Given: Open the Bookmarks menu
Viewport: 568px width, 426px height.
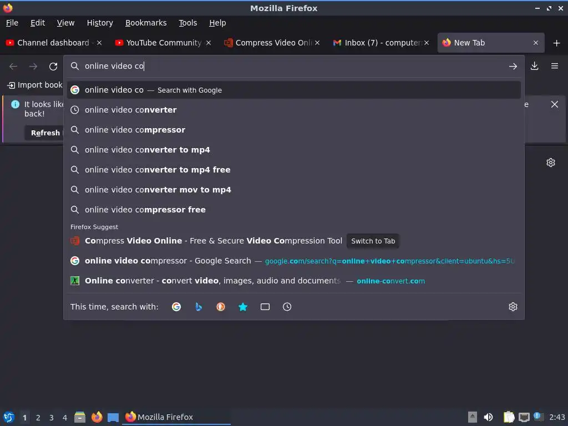Looking at the screenshot, I should 146,23.
